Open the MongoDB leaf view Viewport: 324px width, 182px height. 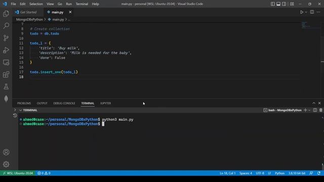6,99
